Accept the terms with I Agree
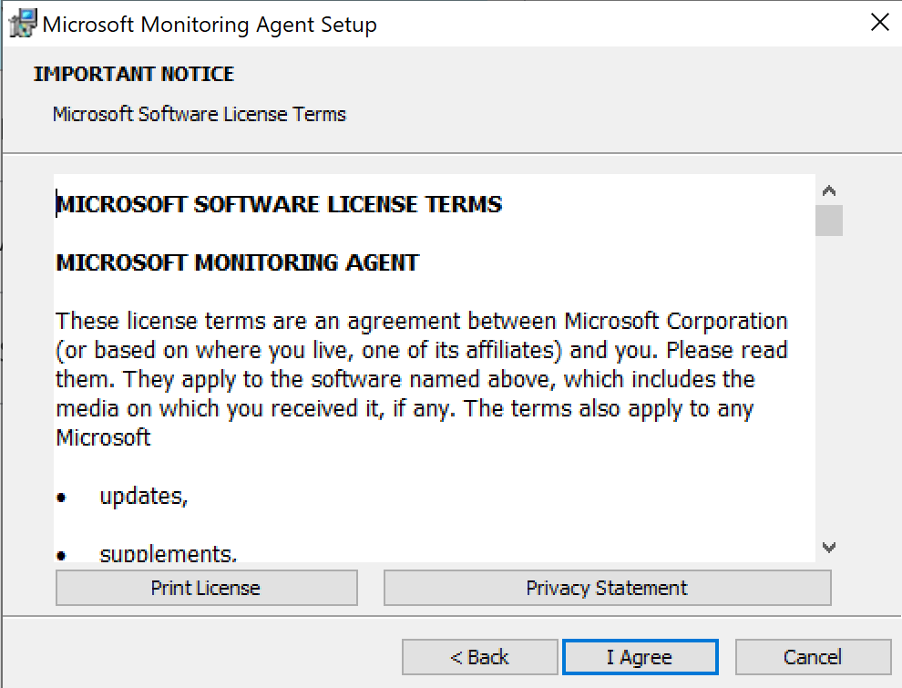Screen dimensions: 902x688 pos(640,657)
